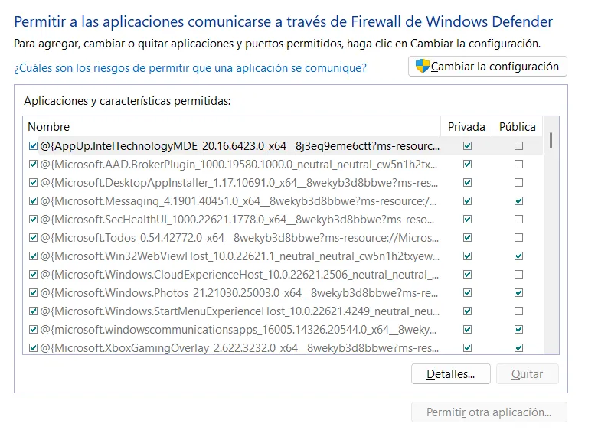This screenshot has width=598, height=430.
Task: Click the greyed-out Quitar button
Action: point(527,374)
